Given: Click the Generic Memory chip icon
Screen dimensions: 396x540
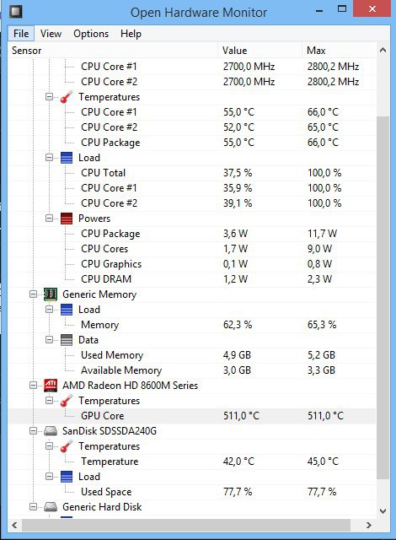Looking at the screenshot, I should pyautogui.click(x=51, y=294).
